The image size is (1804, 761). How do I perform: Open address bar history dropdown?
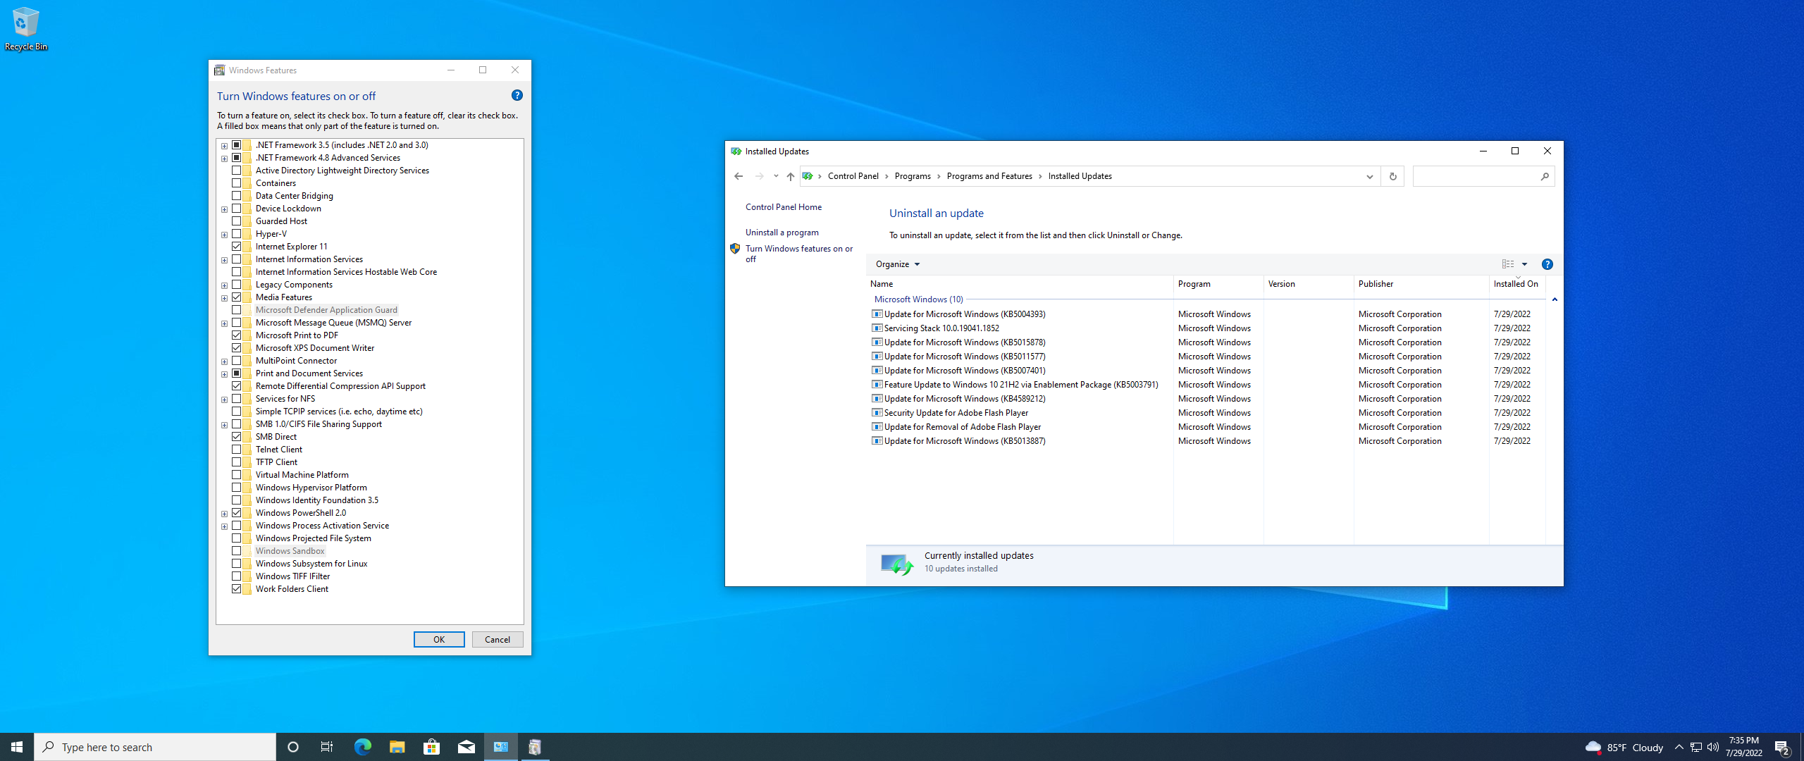tap(1369, 176)
